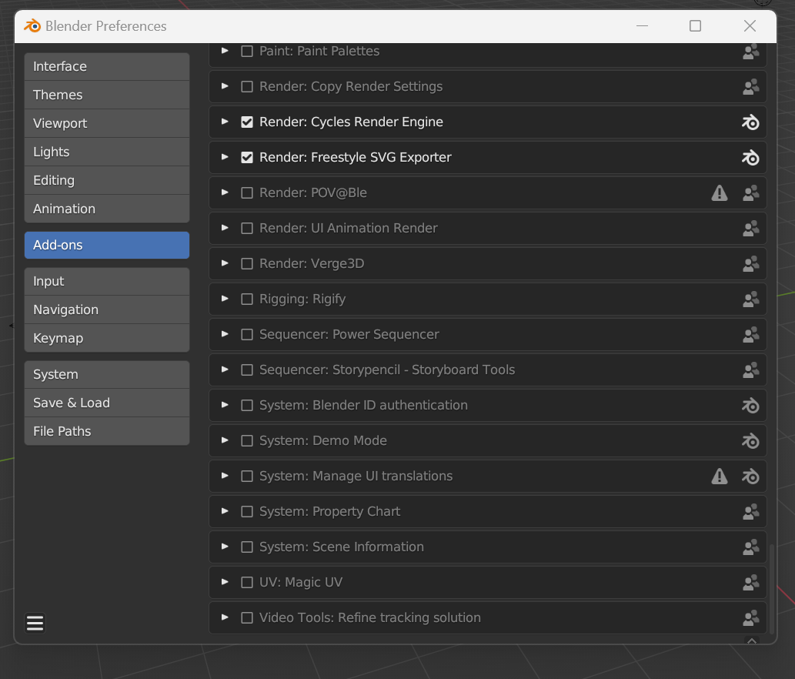Expand Render: Freestyle SVG Exporter details

[225, 157]
